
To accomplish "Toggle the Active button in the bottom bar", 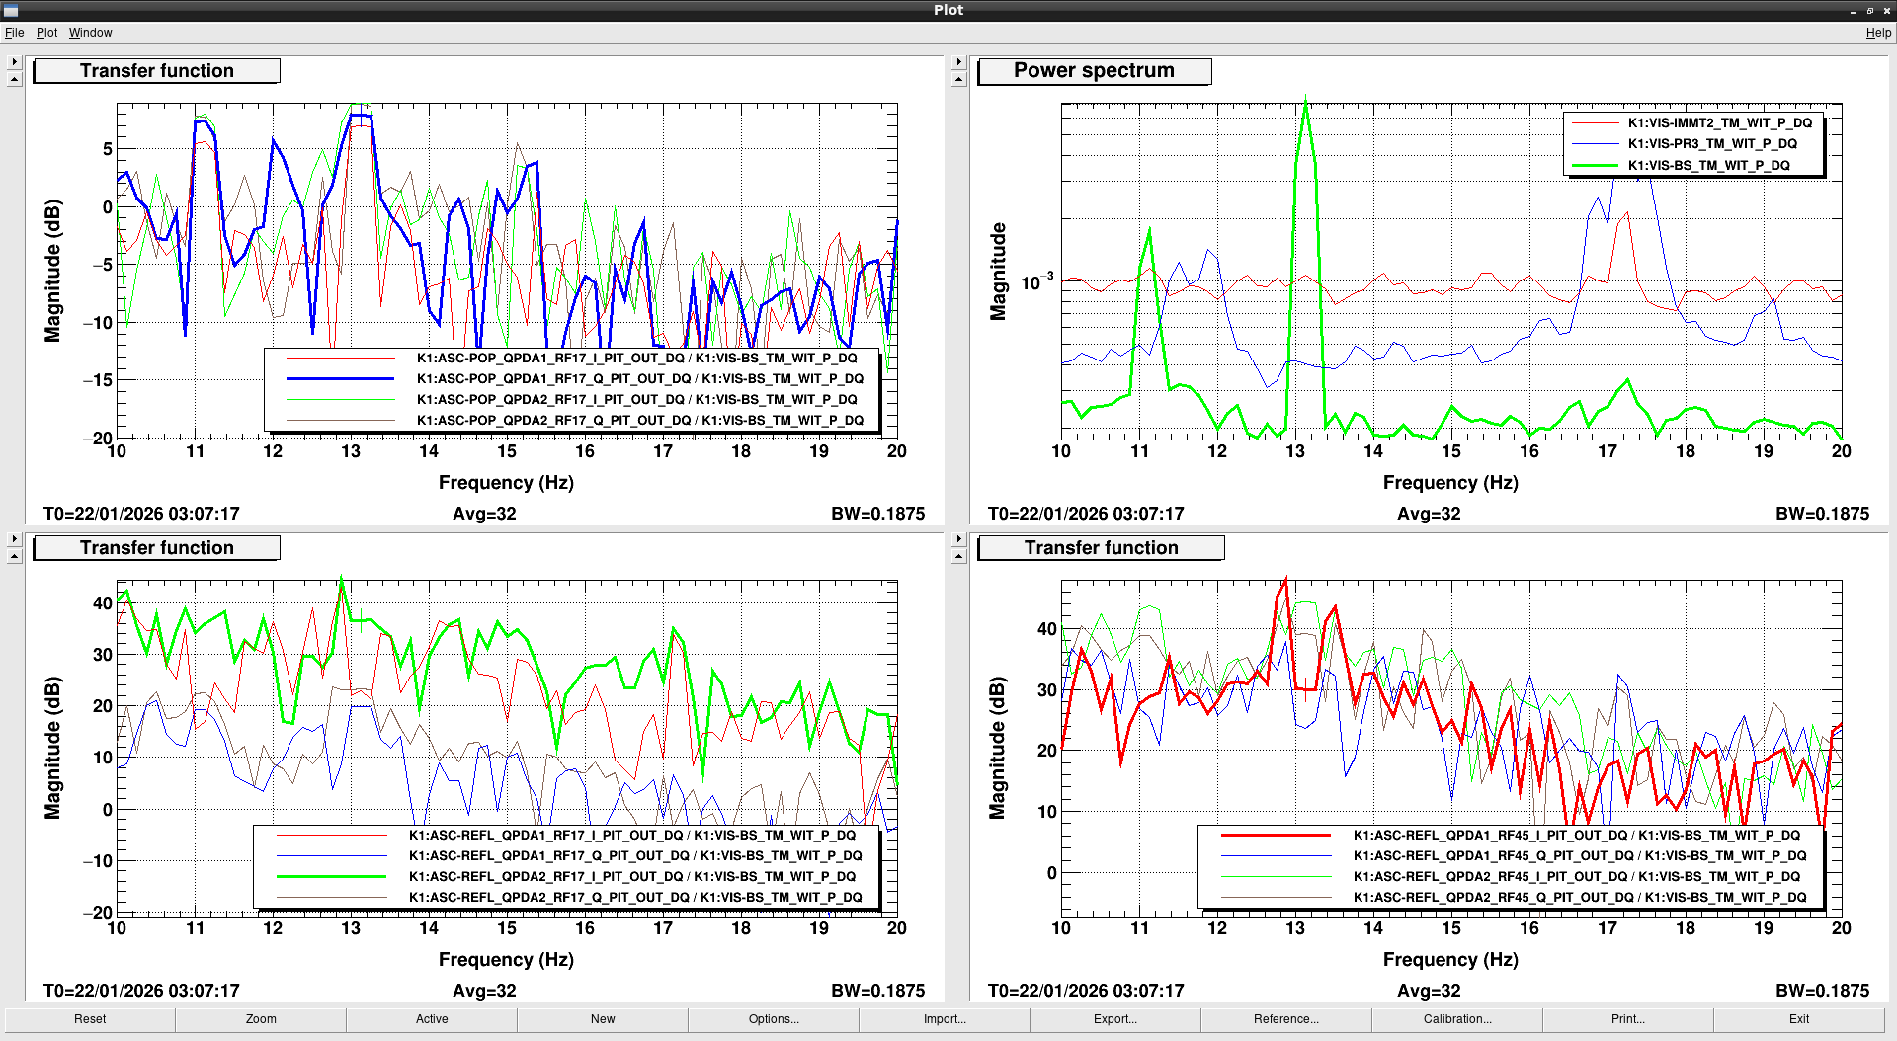I will pyautogui.click(x=432, y=1019).
